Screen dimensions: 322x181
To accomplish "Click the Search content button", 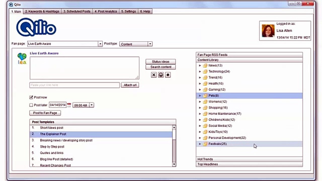I will 160,67.
